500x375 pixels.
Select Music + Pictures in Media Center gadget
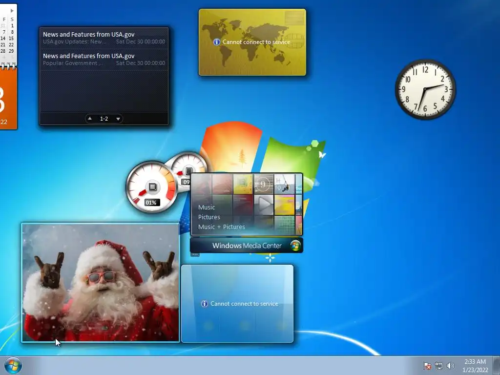[222, 227]
